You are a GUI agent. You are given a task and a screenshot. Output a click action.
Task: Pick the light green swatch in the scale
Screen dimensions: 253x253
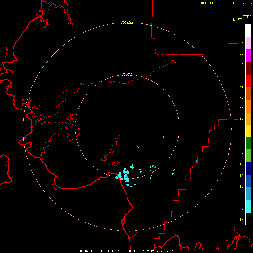coord(248,156)
